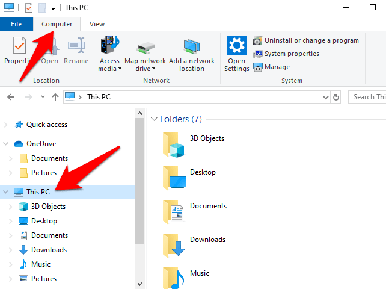Click Map network drive icon

(x=146, y=48)
